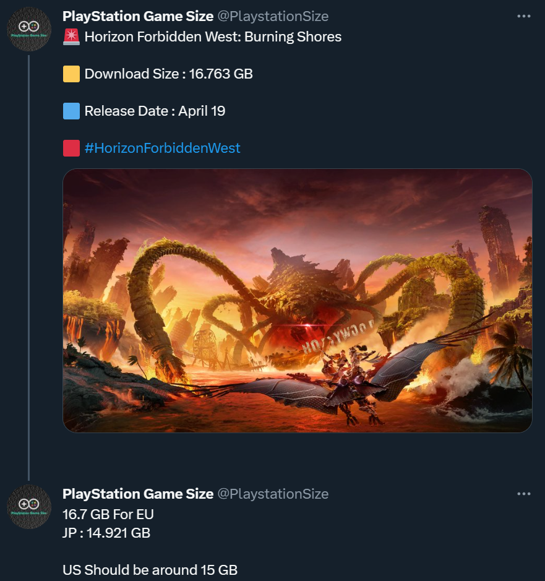545x581 pixels.
Task: Click PlayStation Game Size name on first tweet
Action: point(138,16)
